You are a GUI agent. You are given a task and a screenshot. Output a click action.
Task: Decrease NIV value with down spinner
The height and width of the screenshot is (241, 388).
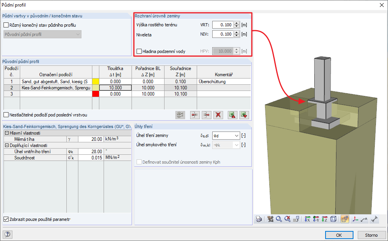click(x=237, y=36)
